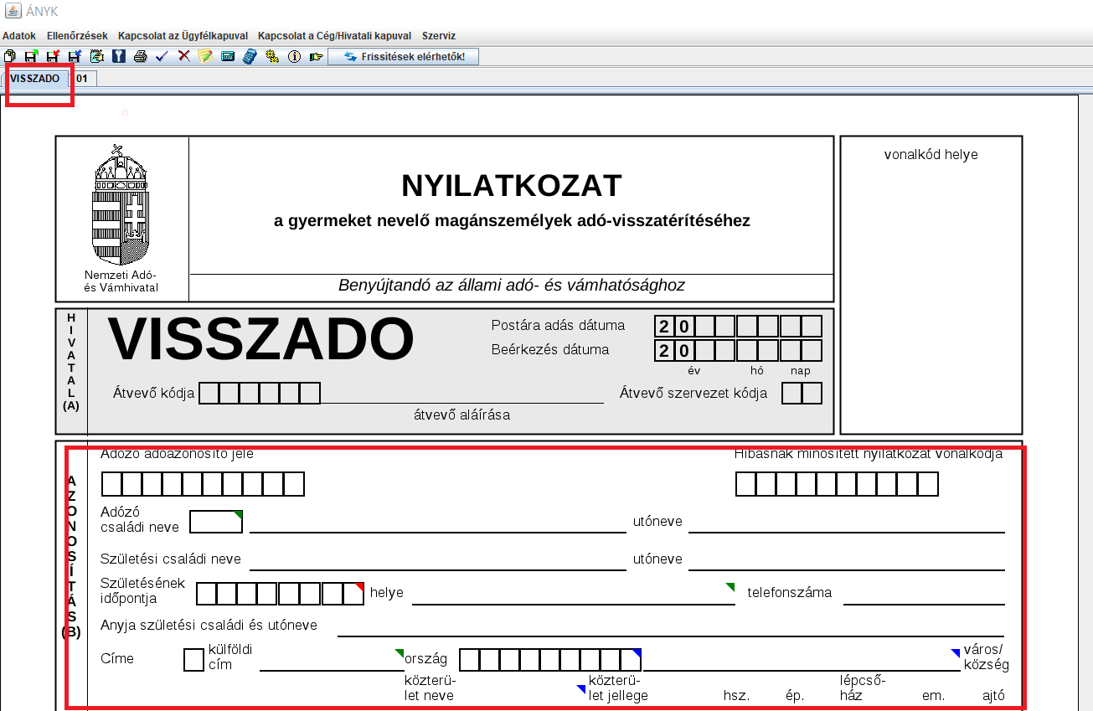This screenshot has width=1093, height=711.
Task: Click the save icon with green arrow
Action: click(31, 57)
